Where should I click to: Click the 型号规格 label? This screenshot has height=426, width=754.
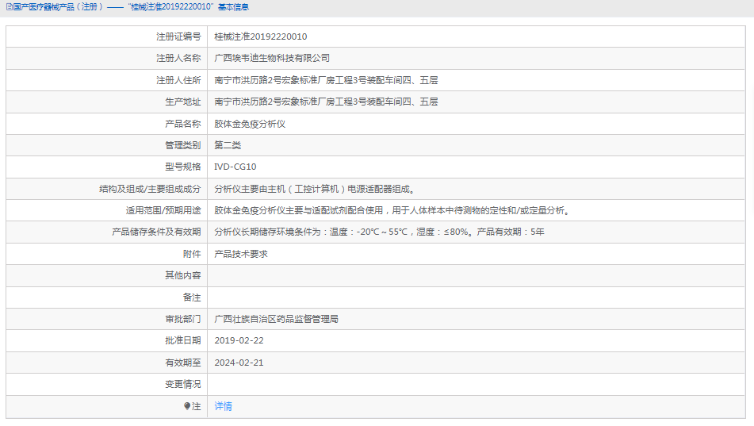[x=182, y=167]
